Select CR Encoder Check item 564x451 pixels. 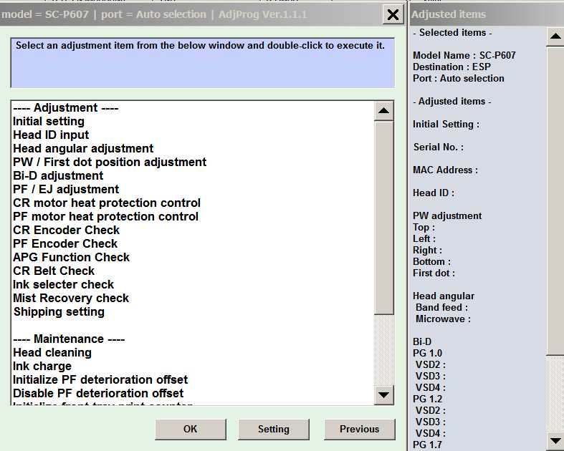66,231
